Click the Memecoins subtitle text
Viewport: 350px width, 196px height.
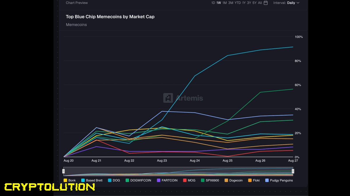coord(76,25)
